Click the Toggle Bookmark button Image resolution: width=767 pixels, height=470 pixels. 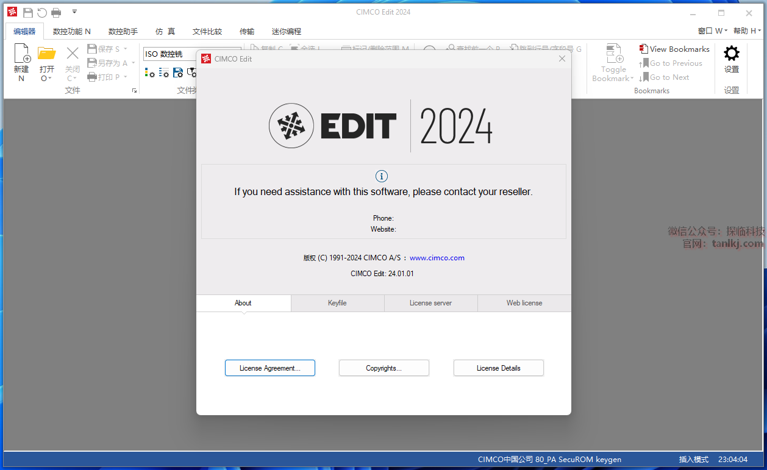click(613, 62)
